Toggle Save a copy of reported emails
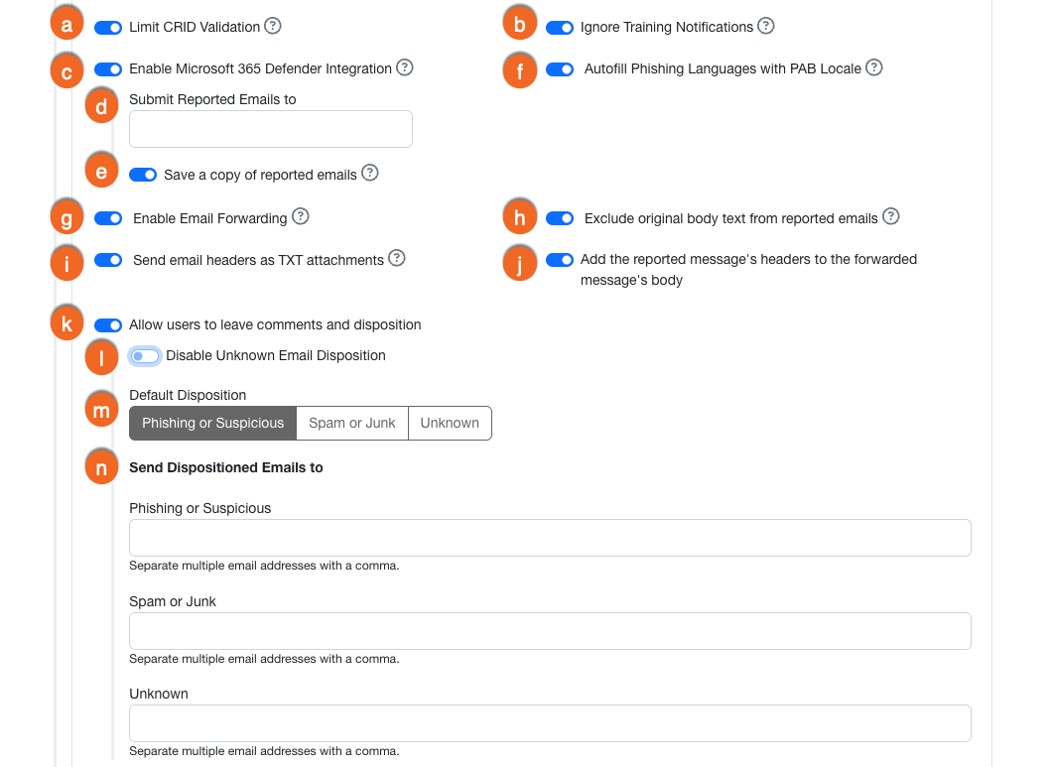The width and height of the screenshot is (1051, 767). [143, 175]
